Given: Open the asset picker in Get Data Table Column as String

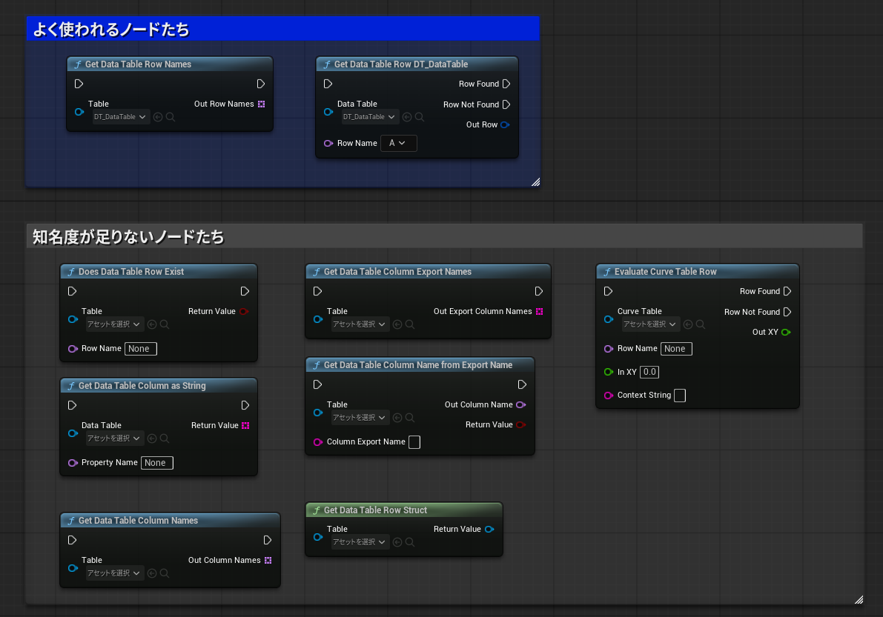Looking at the screenshot, I should (113, 438).
